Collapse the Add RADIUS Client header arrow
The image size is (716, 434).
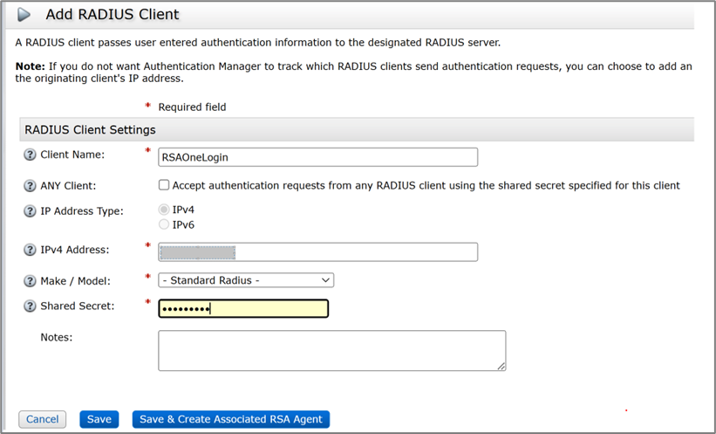point(25,15)
